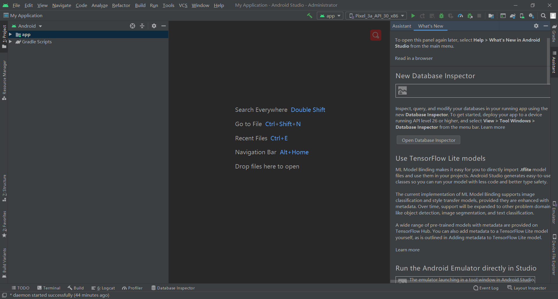The image size is (558, 299).
Task: Open the app run configuration dropdown
Action: pos(330,16)
